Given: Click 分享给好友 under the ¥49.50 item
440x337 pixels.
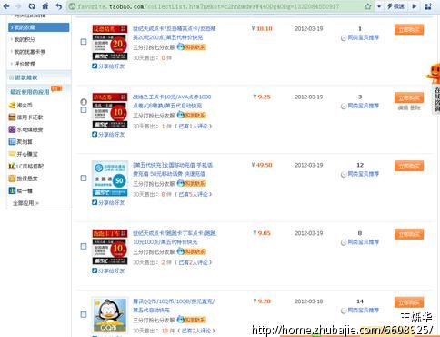Looking at the screenshot, I should (x=108, y=202).
